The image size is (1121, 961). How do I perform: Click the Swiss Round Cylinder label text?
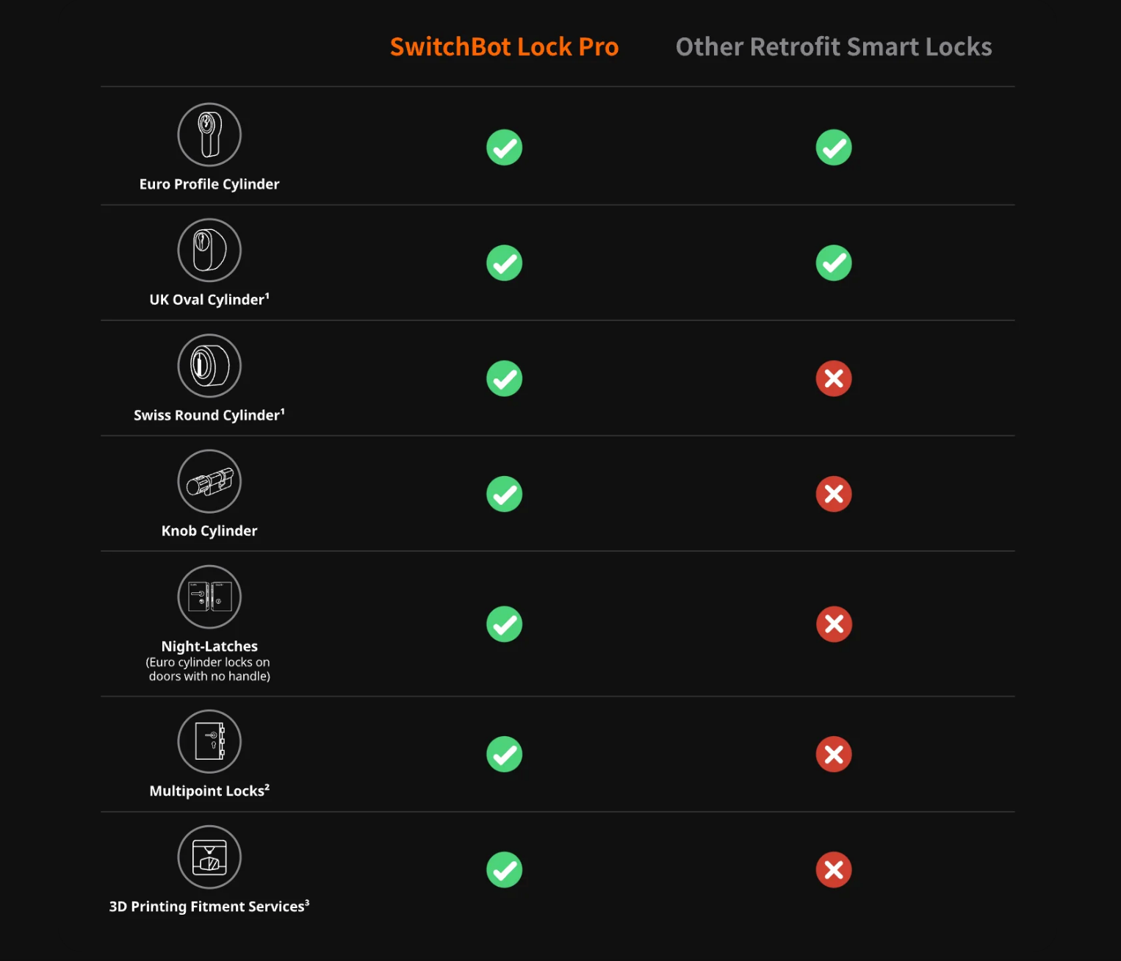[x=209, y=416]
